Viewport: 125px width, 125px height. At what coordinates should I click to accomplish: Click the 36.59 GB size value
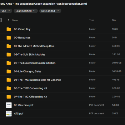pyautogui.click(x=117, y=71)
